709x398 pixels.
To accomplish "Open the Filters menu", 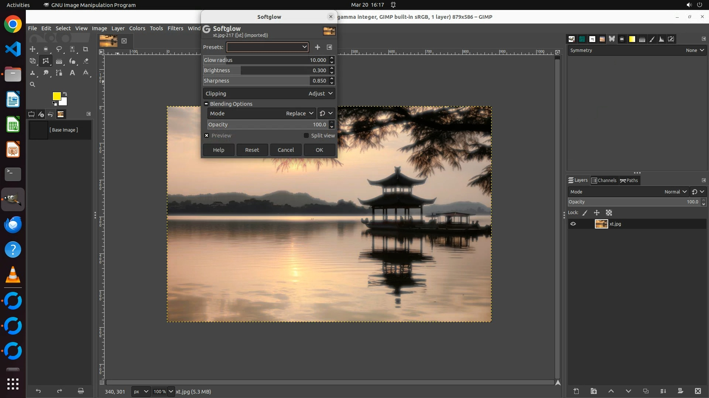I will pyautogui.click(x=175, y=28).
